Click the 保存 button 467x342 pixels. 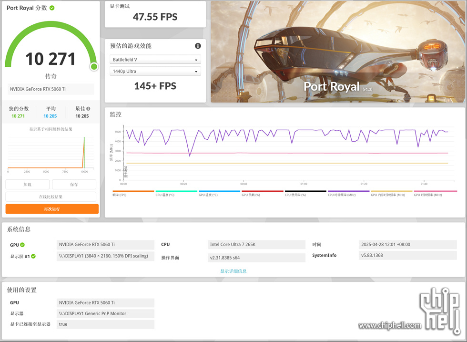(x=74, y=185)
